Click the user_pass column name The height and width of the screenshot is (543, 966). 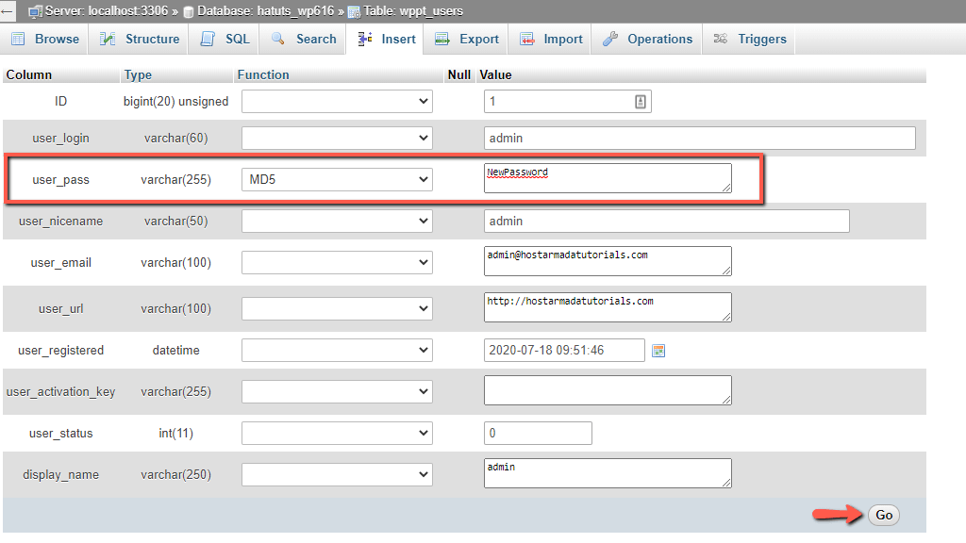point(61,180)
